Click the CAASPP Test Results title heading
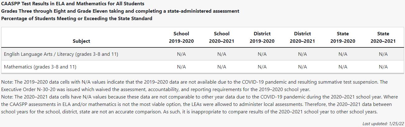Screen dimensions: 405x127 pos(73,4)
